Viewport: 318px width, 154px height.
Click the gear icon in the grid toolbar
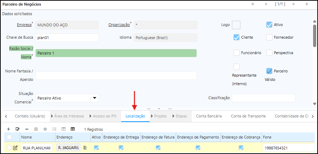pos(45,129)
